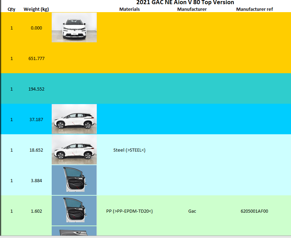Image resolution: width=291 pixels, height=238 pixels.
Task: Select the 2021 GAC NE Aion V title
Action: 185,3
